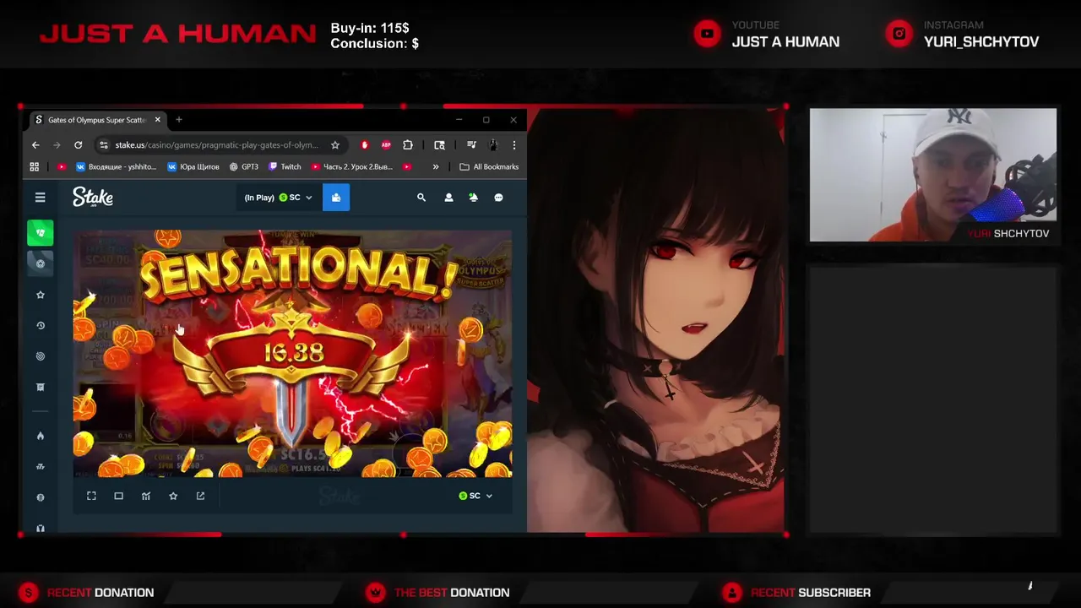The width and height of the screenshot is (1081, 608).
Task: Open the blue wallet button
Action: (335, 198)
